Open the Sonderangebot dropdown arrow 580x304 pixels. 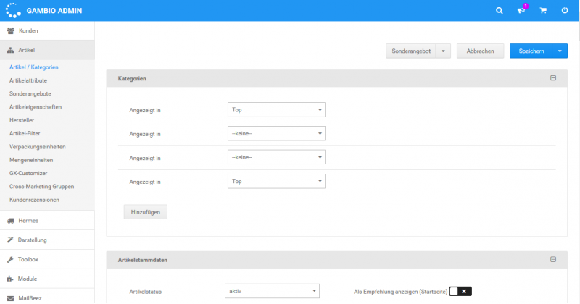443,51
